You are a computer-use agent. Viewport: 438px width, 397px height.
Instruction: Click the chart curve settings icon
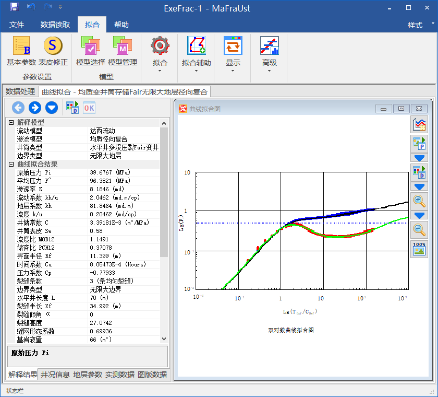(419, 124)
